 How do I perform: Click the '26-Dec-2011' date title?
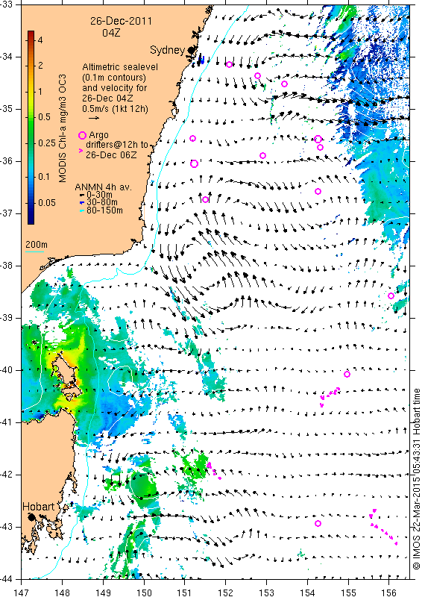(x=121, y=21)
